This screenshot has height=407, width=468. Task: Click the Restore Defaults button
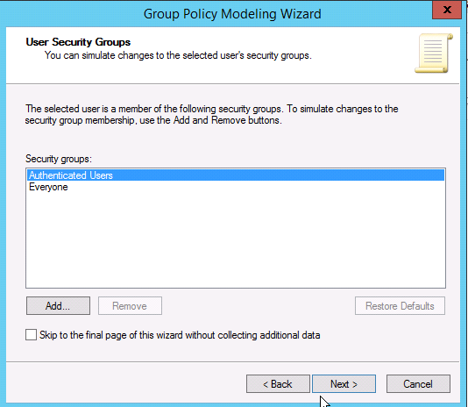click(x=400, y=306)
